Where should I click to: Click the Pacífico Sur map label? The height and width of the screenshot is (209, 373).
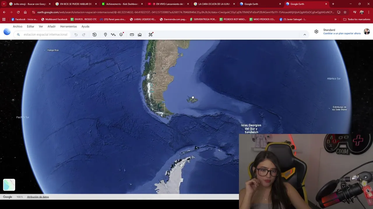pos(23,117)
